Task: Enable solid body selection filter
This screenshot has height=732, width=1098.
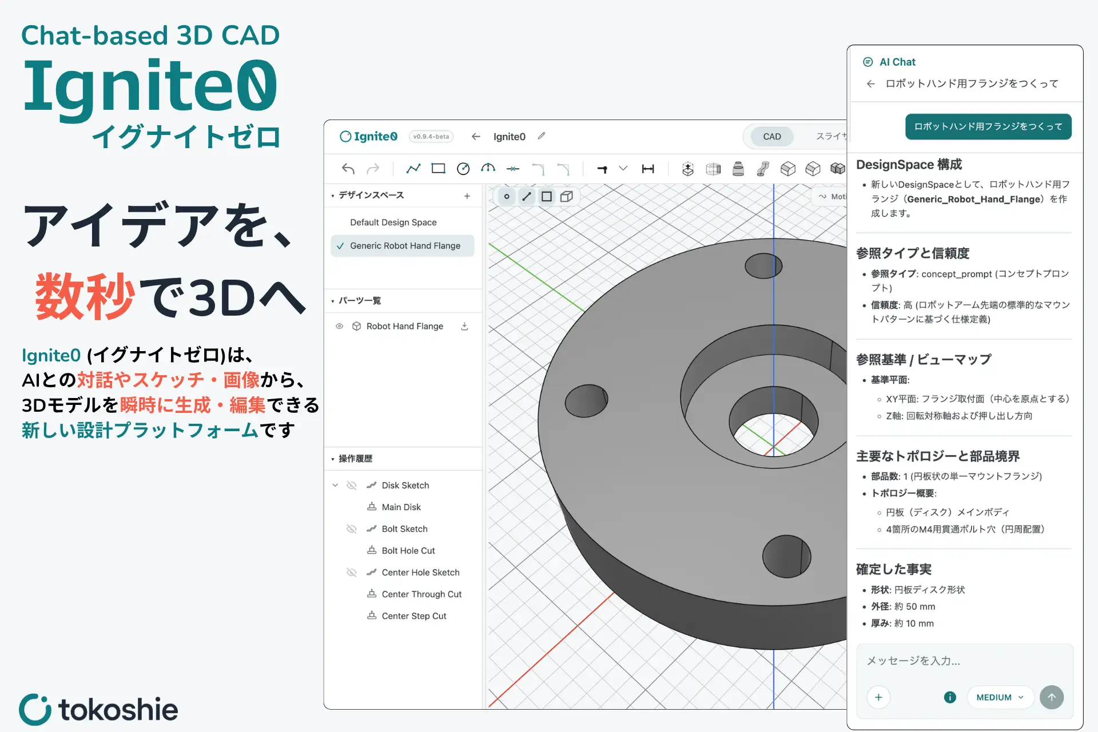Action: pyautogui.click(x=567, y=197)
